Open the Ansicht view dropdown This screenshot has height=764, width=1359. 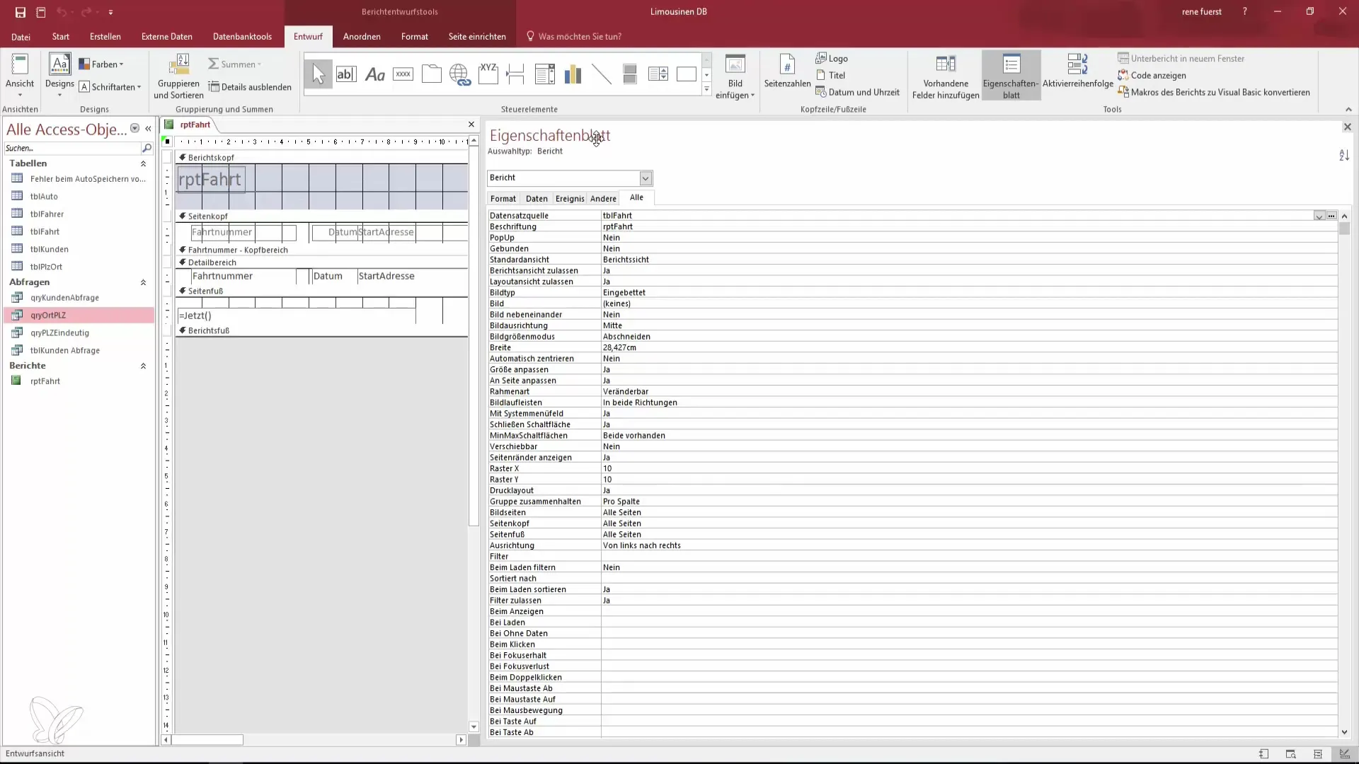pos(20,93)
